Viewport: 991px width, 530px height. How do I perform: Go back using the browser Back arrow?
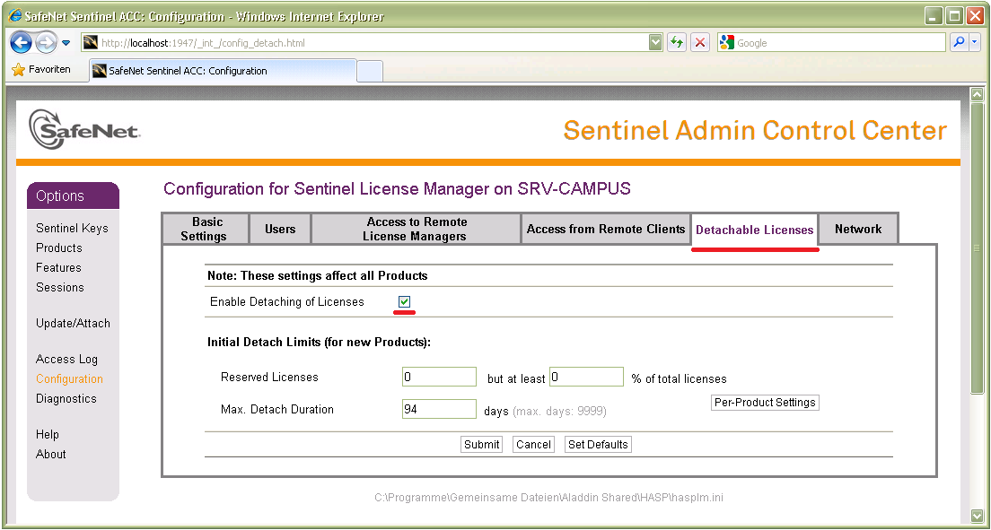click(x=21, y=43)
